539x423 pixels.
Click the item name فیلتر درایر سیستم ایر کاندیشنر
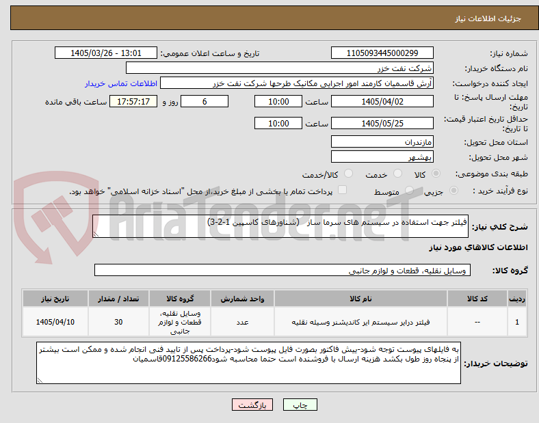click(x=360, y=322)
